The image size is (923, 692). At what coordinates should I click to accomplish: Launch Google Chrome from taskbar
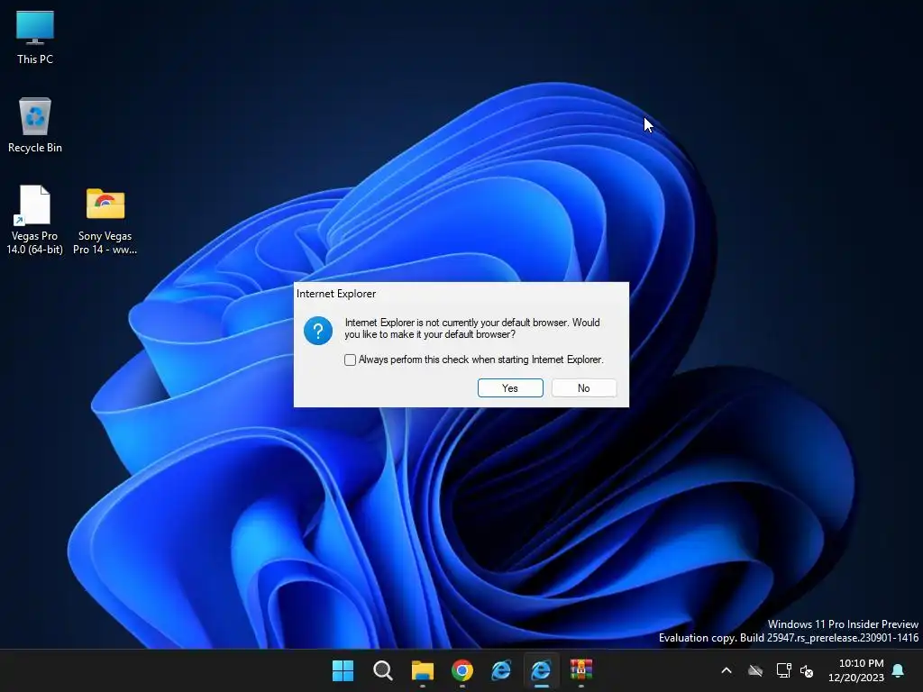point(462,670)
